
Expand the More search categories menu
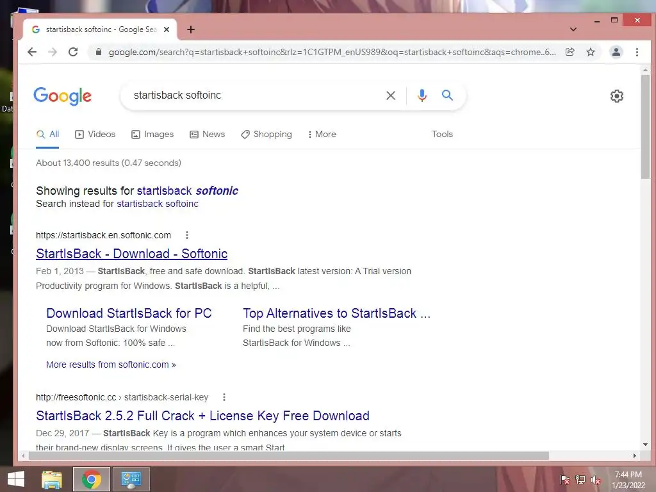[322, 135]
